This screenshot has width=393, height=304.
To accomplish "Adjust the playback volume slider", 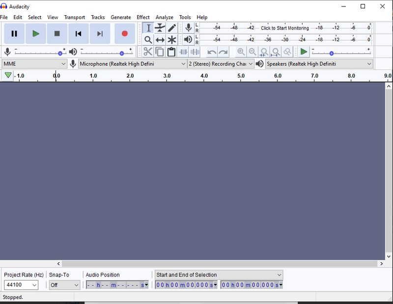I will point(122,53).
